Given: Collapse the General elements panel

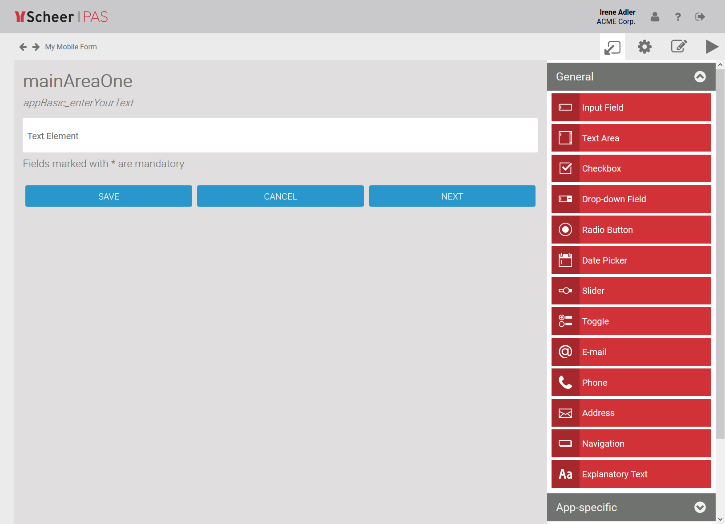Looking at the screenshot, I should click(x=700, y=76).
